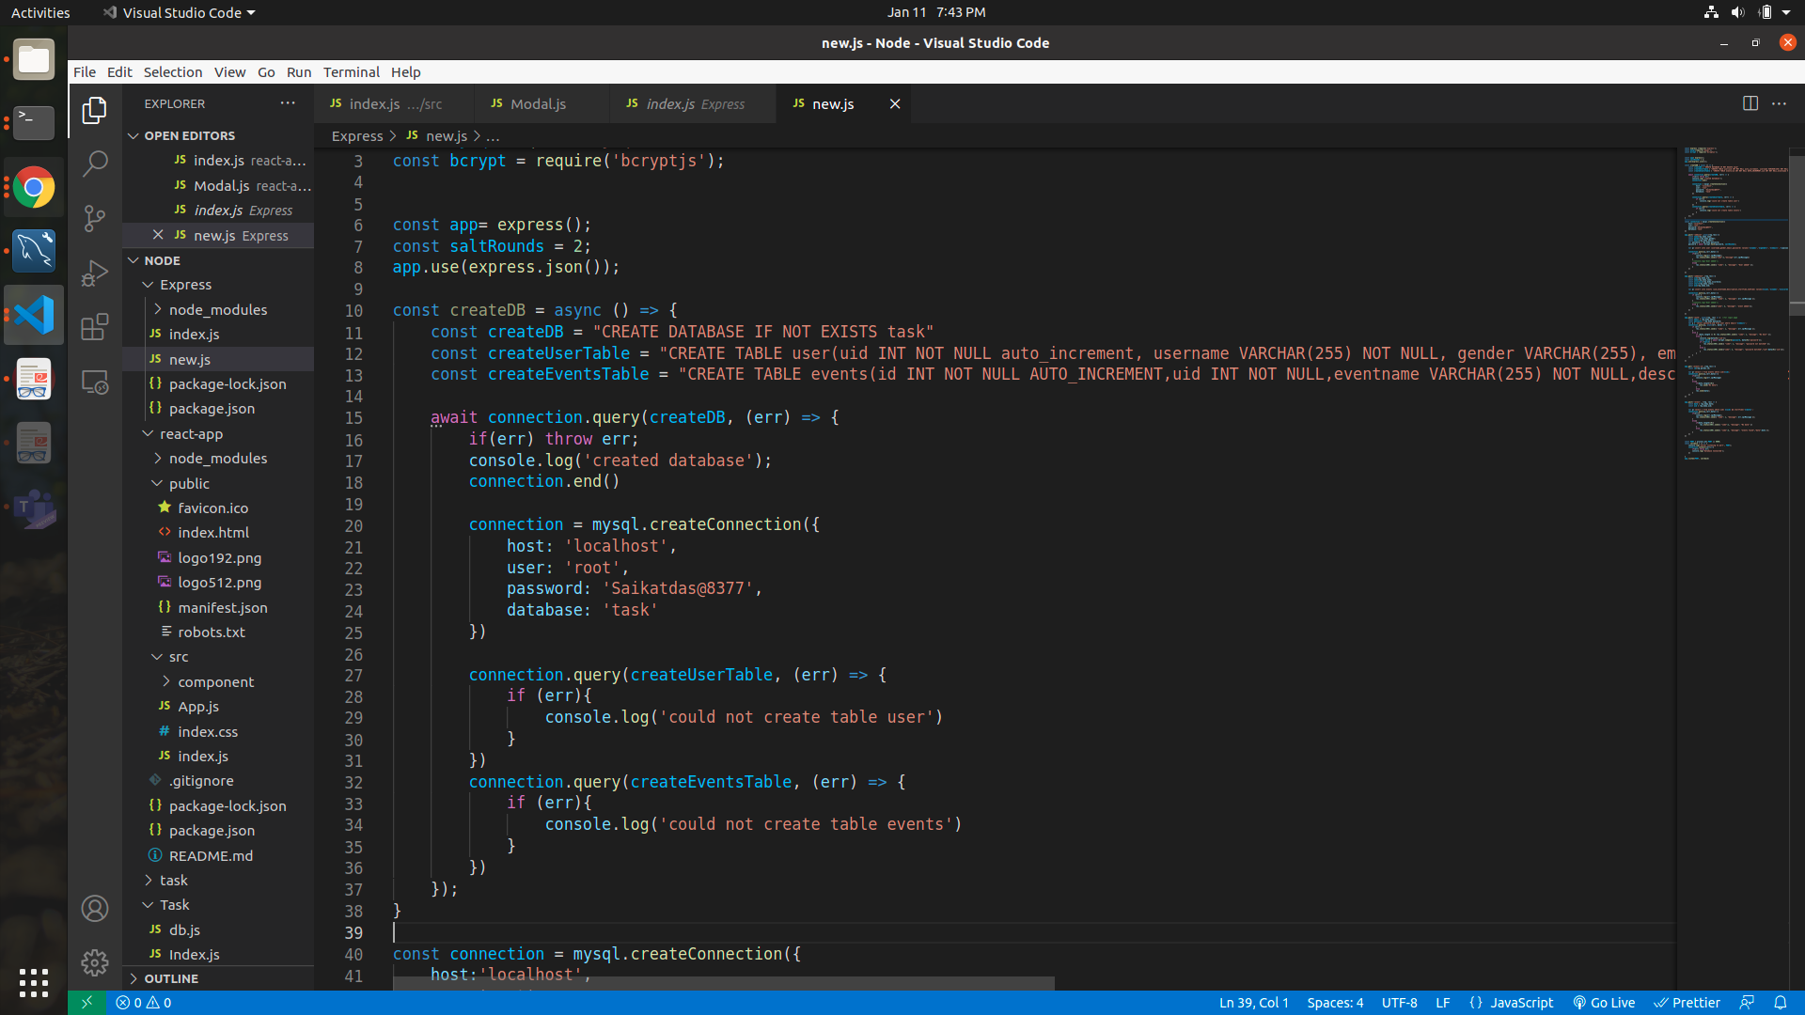1805x1015 pixels.
Task: Switch to the Modal.js tab
Action: tap(539, 103)
